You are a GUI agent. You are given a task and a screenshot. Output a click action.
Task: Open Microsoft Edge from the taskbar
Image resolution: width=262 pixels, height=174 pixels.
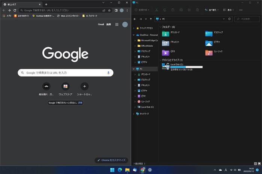(120, 170)
